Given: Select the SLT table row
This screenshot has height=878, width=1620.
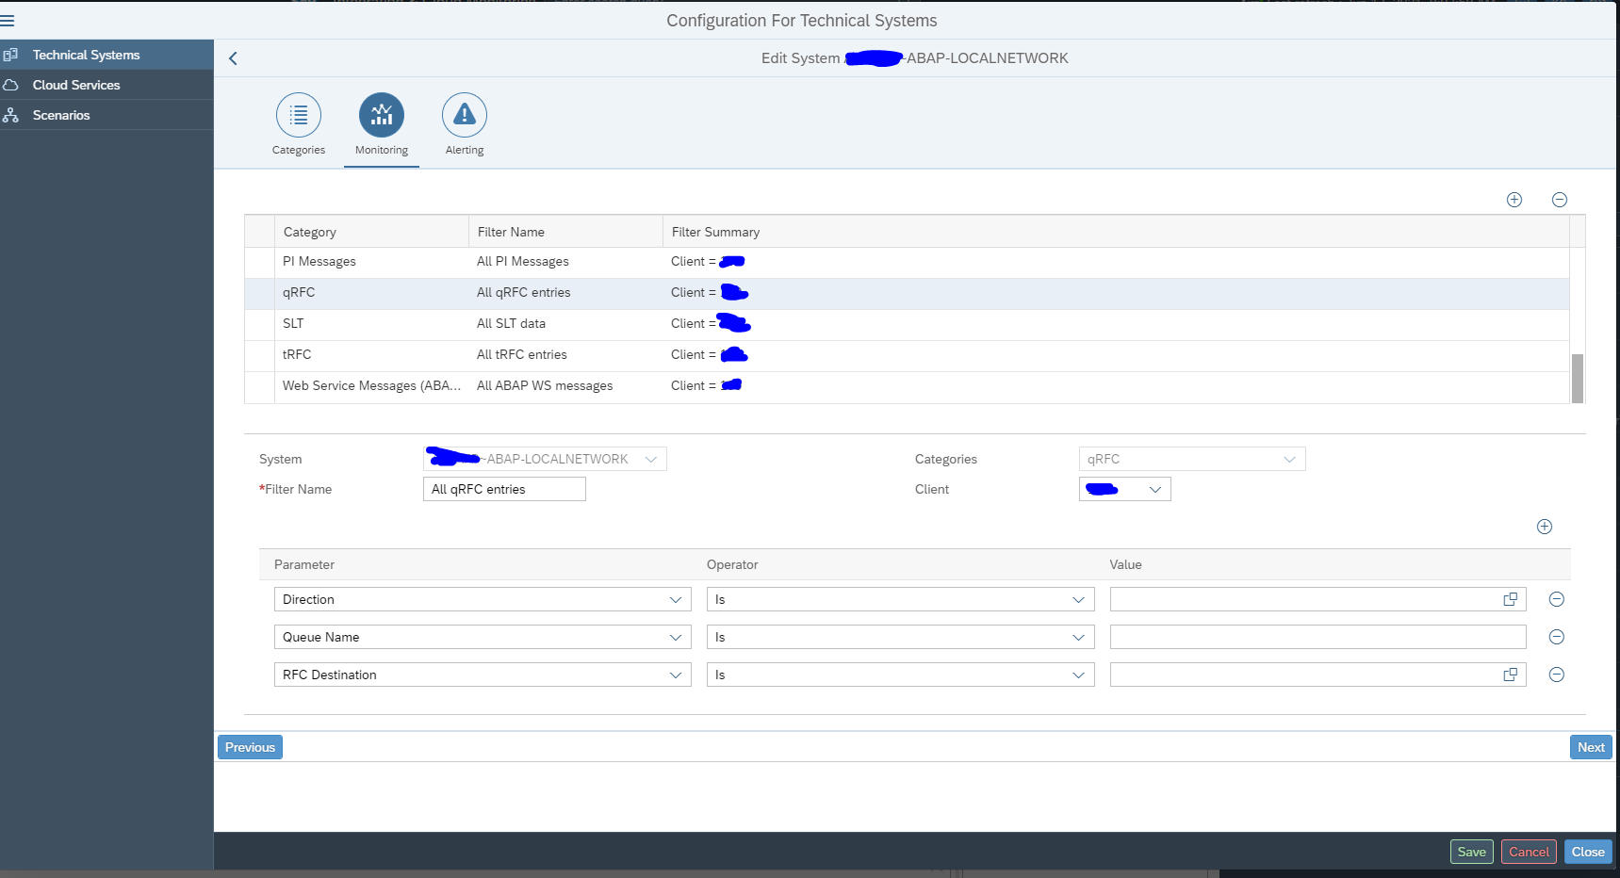Looking at the screenshot, I should tap(907, 324).
